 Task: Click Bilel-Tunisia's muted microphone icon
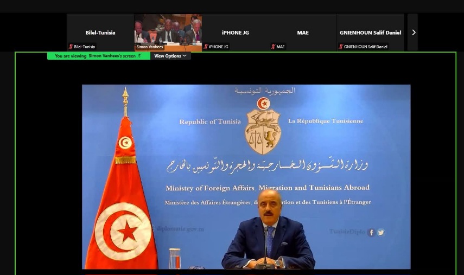pos(71,47)
